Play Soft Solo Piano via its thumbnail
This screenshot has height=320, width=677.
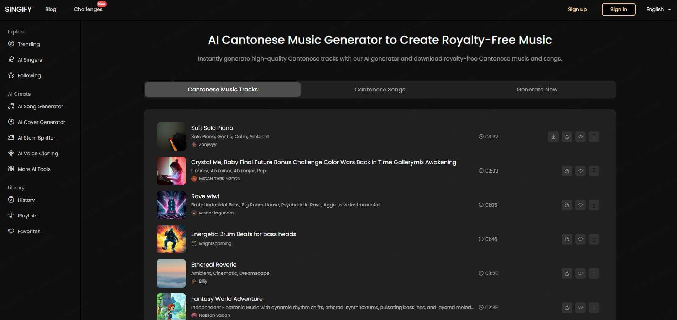(171, 137)
